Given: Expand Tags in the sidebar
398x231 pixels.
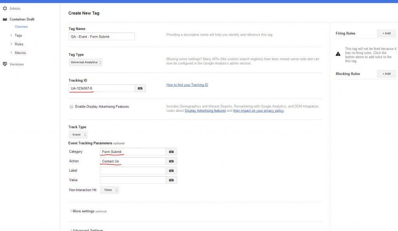Looking at the screenshot, I should (18, 35).
